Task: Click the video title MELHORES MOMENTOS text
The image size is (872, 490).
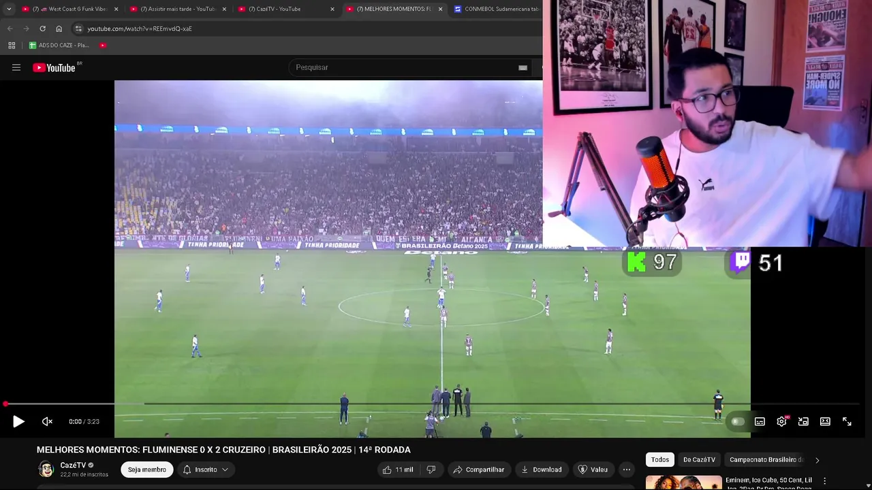Action: (x=223, y=450)
